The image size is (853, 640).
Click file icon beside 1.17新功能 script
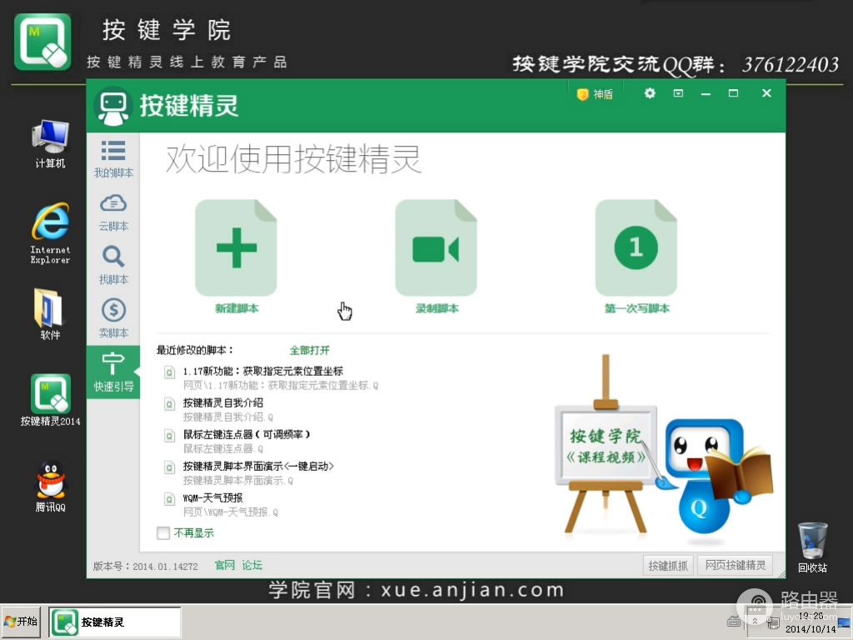170,372
